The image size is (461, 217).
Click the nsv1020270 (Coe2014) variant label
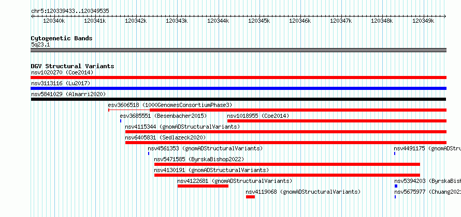(x=62, y=72)
